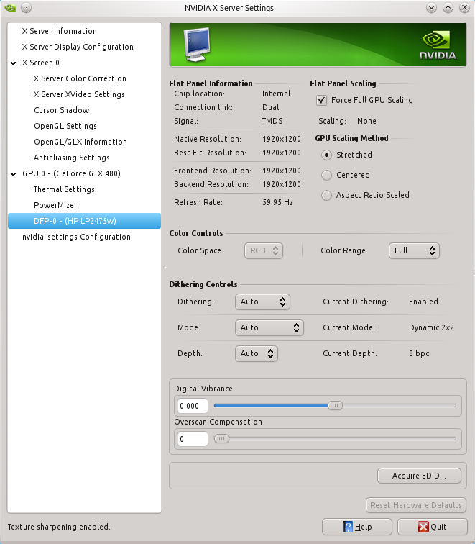Select DFP-0 - (HP LP2475w) entry
Viewport: 475px width, 544px height.
pos(84,221)
